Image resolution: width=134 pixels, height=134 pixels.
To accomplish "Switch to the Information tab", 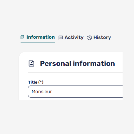I will click(x=38, y=37).
